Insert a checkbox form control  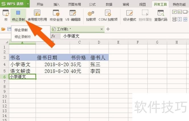tap(174, 12)
